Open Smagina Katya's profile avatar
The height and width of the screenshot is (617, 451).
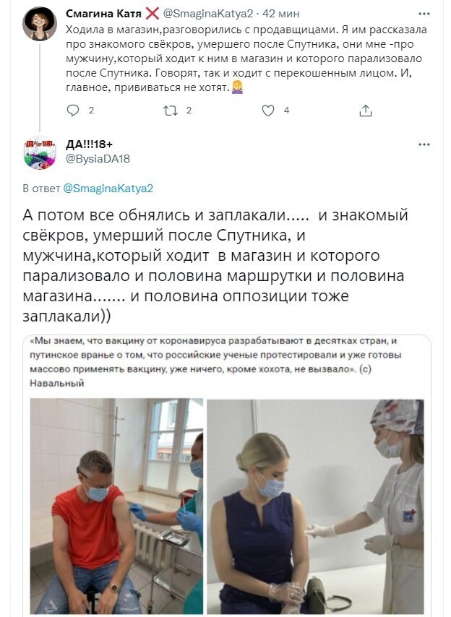click(40, 24)
